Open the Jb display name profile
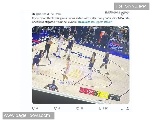This screenshot has height=122, width=152. coord(33,14)
